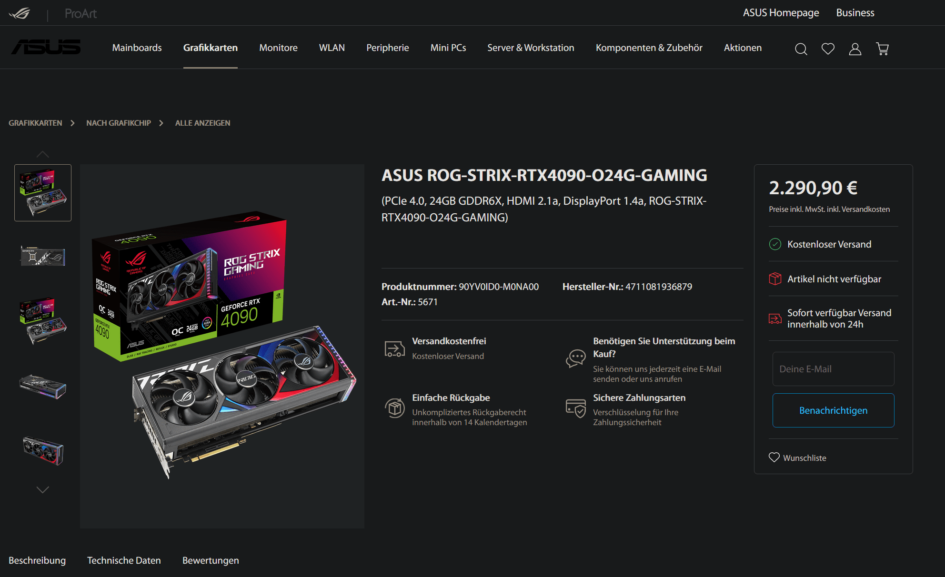Select the last angled card thumbnail

coord(43,450)
